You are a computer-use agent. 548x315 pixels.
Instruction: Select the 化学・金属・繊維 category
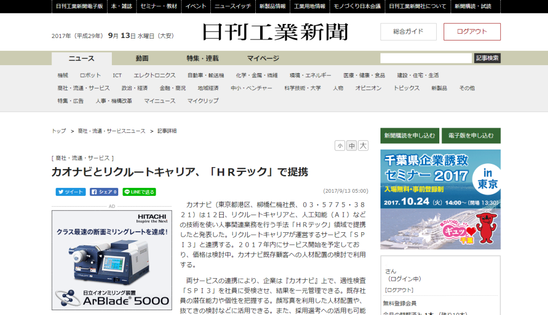257,75
